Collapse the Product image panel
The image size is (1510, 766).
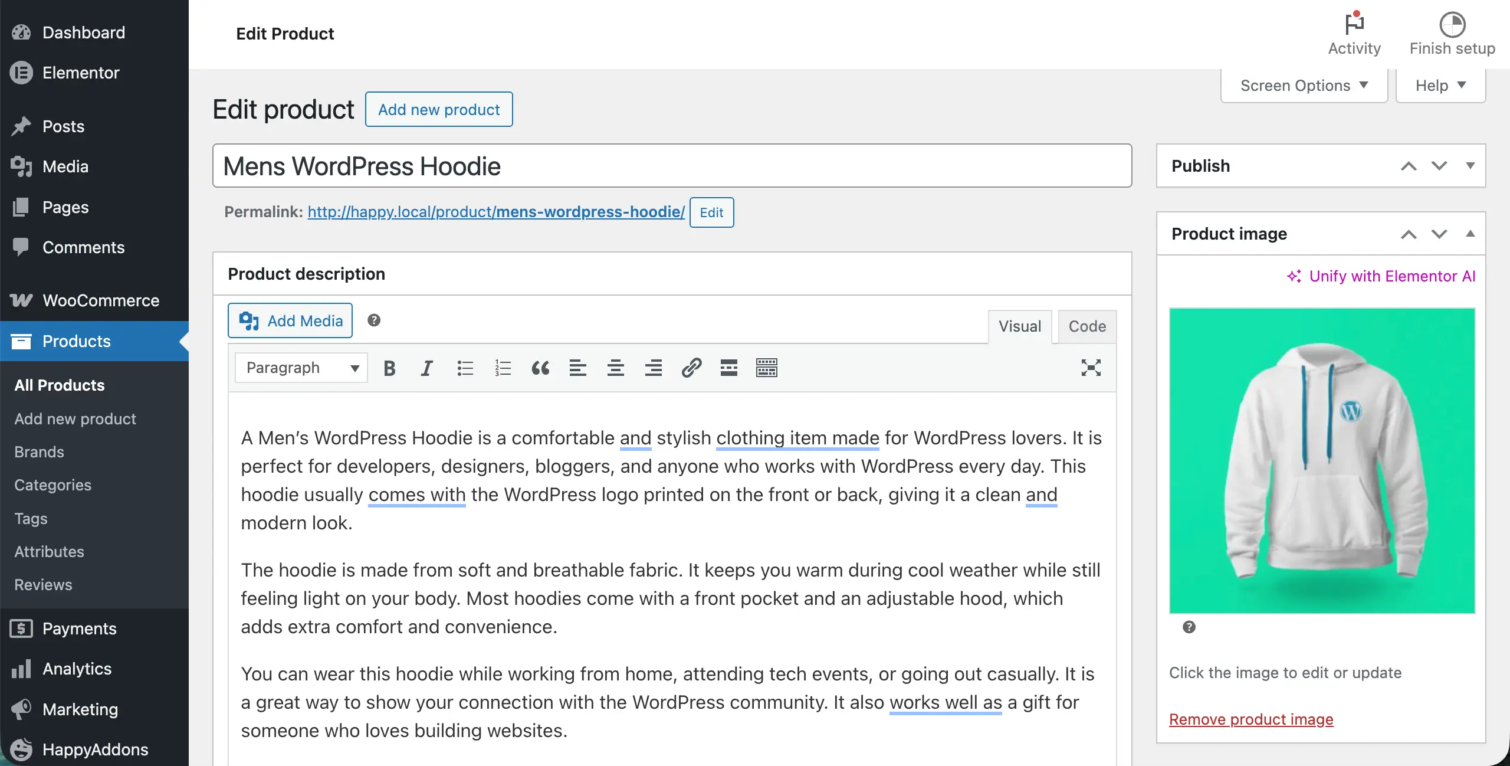pyautogui.click(x=1470, y=234)
